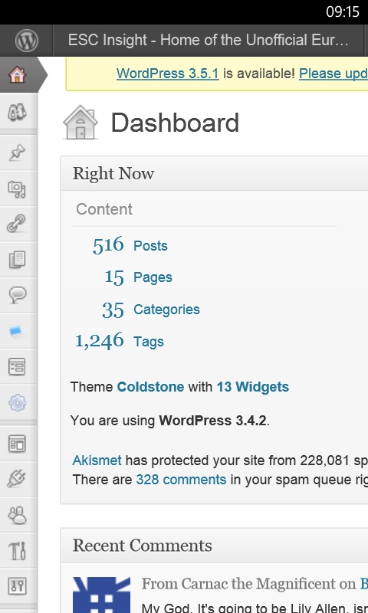Viewport: 368px width, 613px height.
Task: Click the Recent Comments panel header
Action: click(x=215, y=546)
